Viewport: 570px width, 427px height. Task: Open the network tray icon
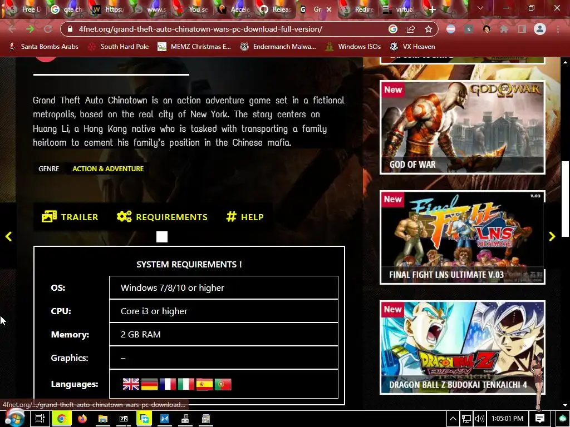(x=466, y=419)
